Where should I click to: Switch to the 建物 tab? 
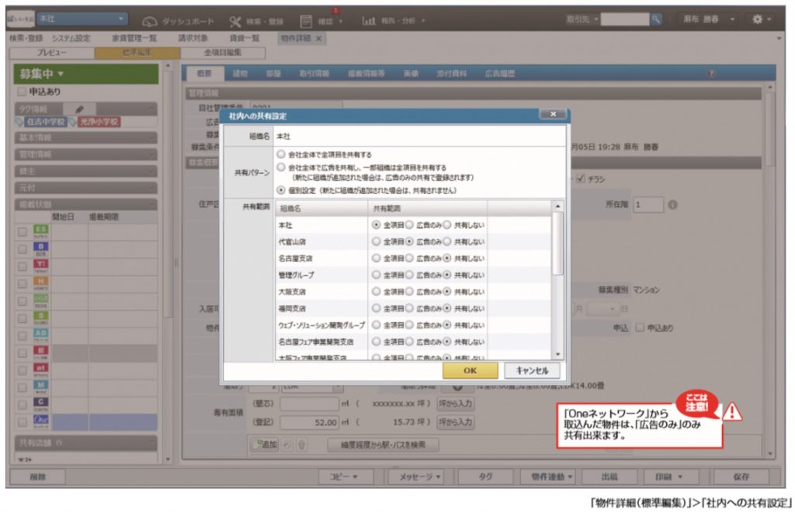[240, 74]
